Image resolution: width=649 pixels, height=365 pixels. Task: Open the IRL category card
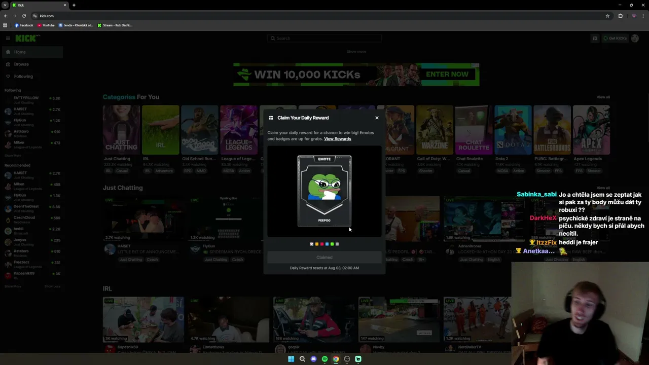[x=160, y=130]
